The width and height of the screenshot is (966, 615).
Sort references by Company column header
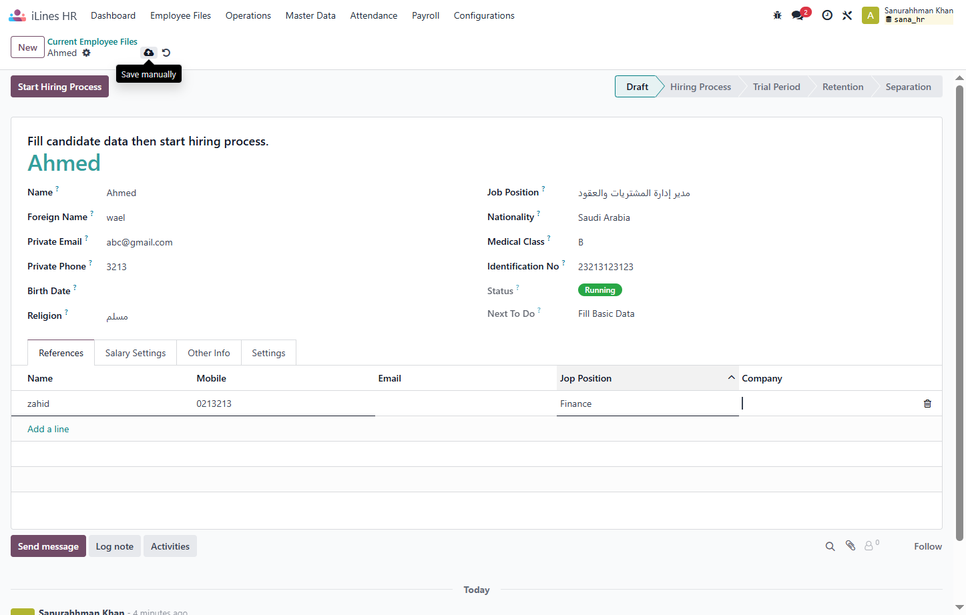coord(826,378)
